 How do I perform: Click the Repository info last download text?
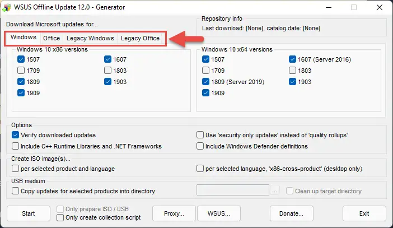click(x=261, y=28)
